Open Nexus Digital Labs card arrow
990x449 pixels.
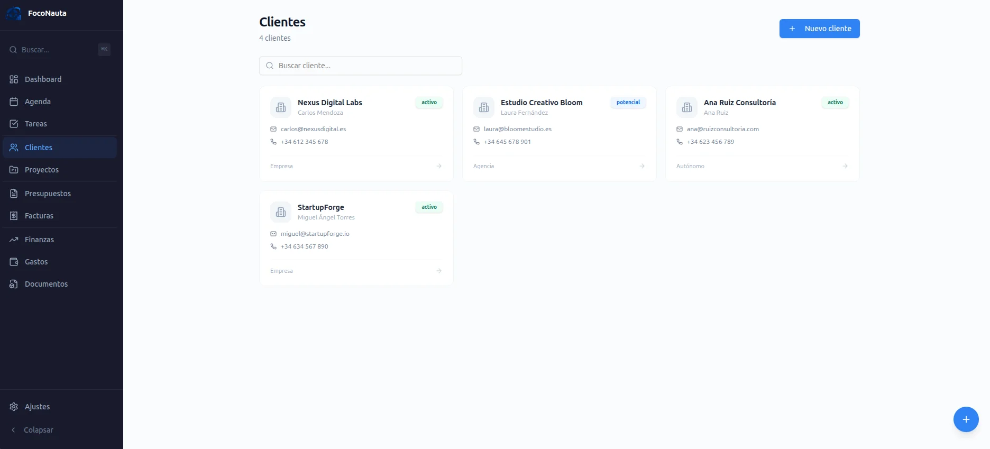click(439, 166)
